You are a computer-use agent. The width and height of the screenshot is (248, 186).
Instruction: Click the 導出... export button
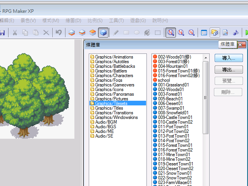[x=229, y=70]
